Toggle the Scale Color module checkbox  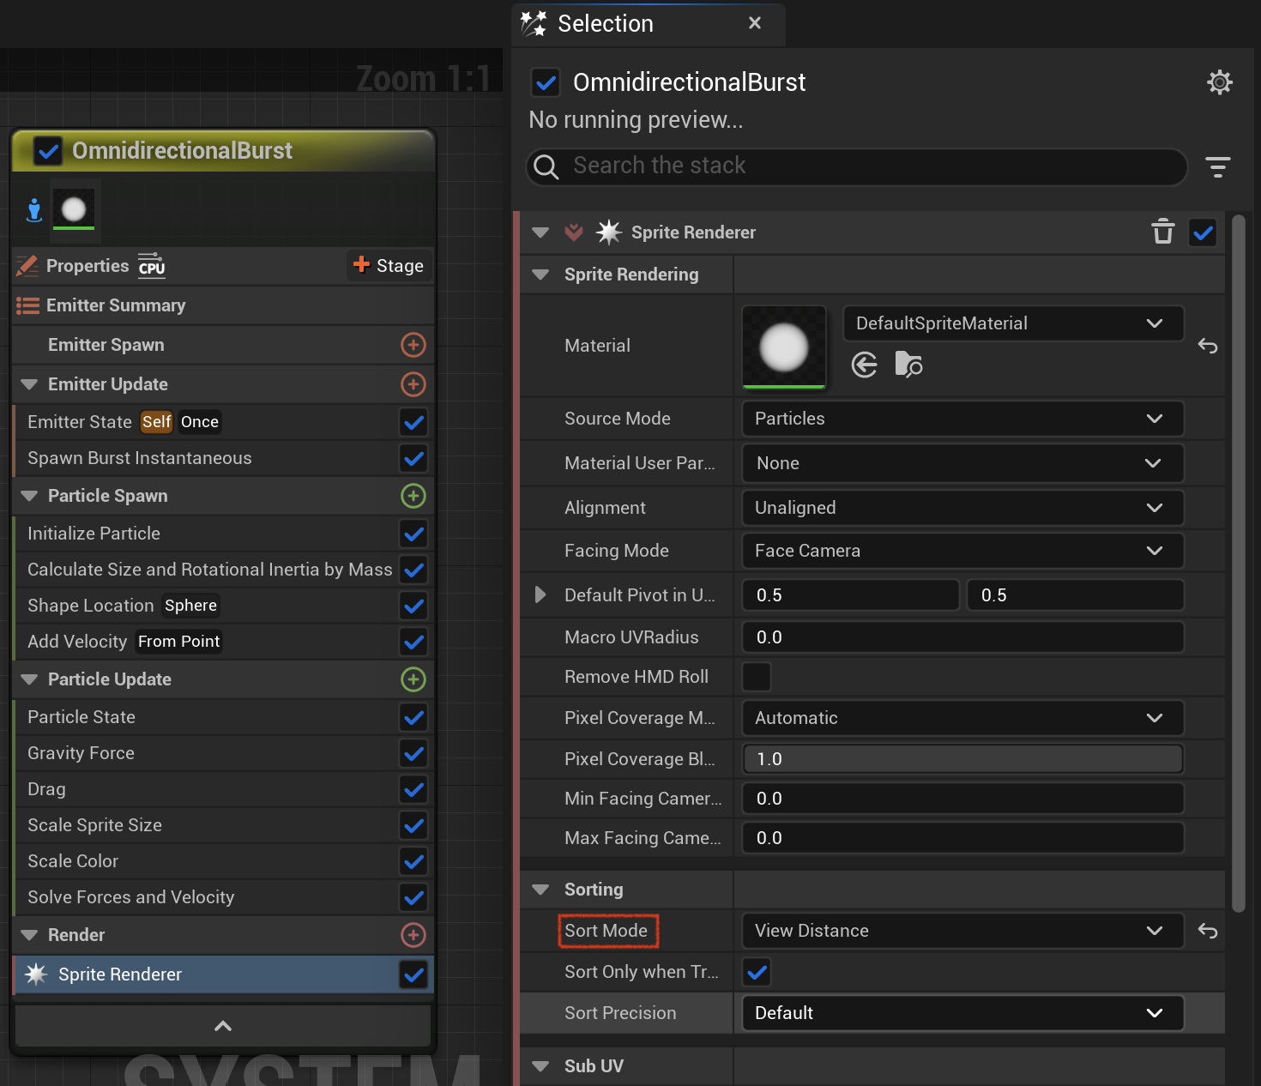[413, 861]
